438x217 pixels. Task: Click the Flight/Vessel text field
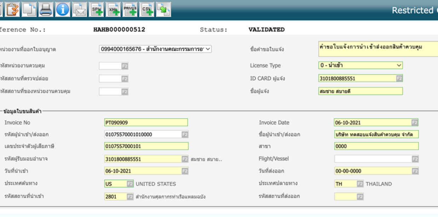373,159
